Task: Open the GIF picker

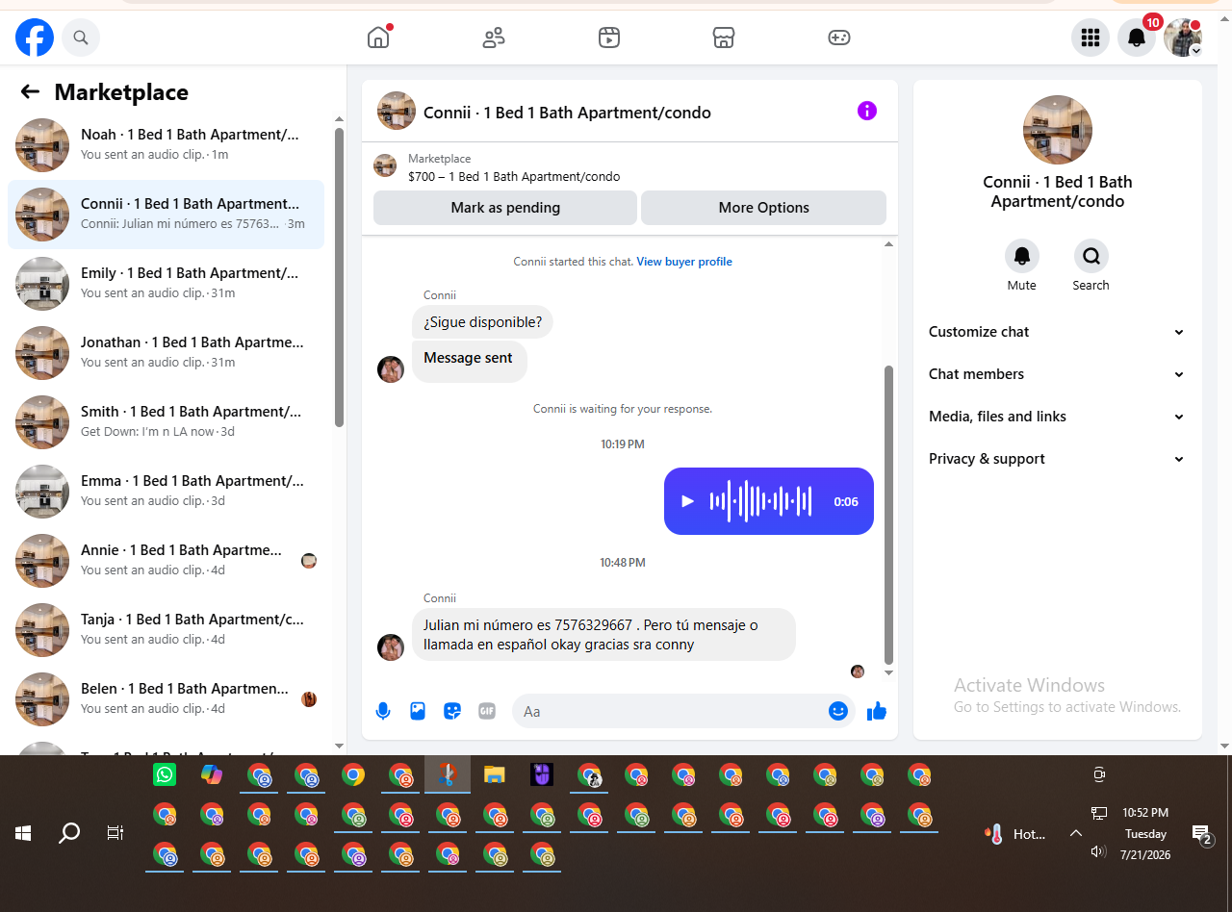Action: click(x=487, y=711)
